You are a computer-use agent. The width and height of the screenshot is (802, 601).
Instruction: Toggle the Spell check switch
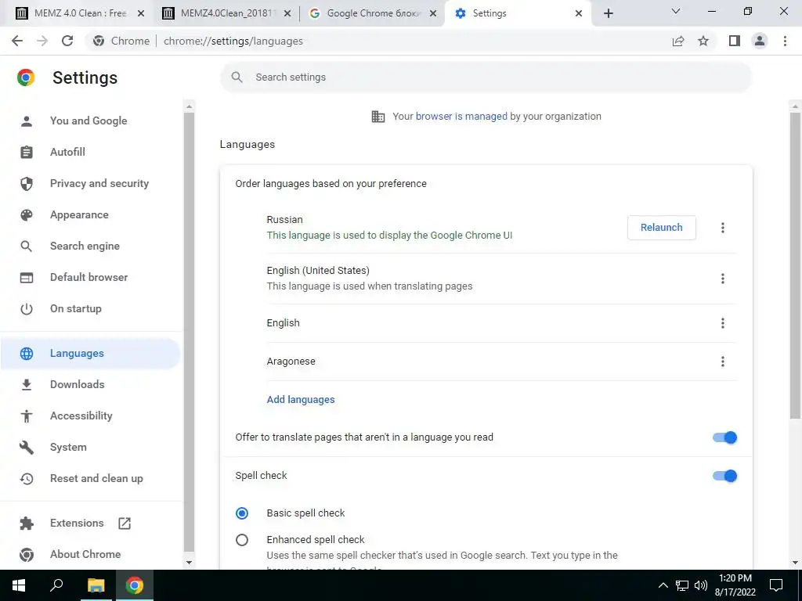click(724, 476)
